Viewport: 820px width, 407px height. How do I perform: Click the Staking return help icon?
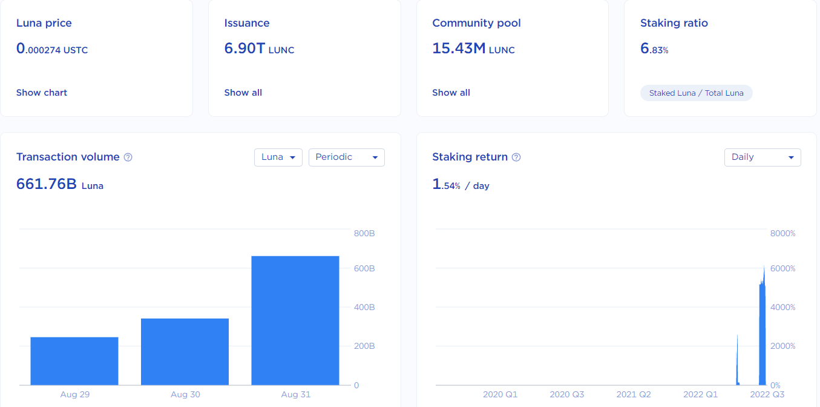[516, 157]
